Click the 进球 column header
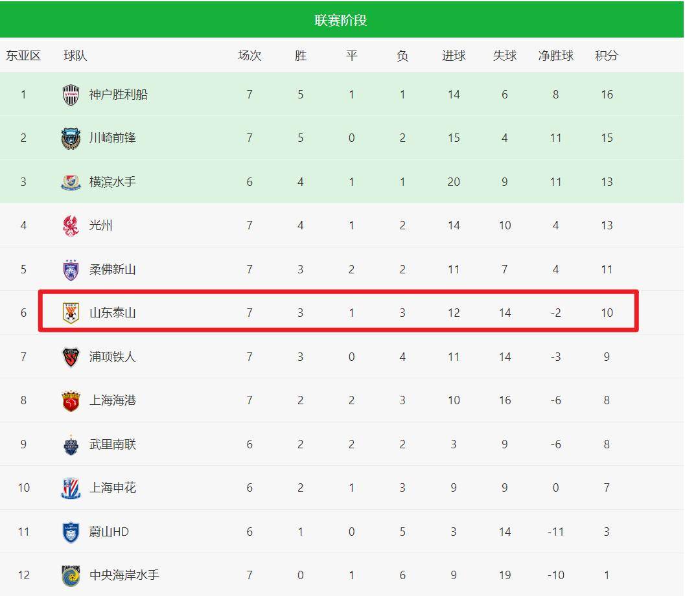The image size is (685, 596). pyautogui.click(x=454, y=56)
